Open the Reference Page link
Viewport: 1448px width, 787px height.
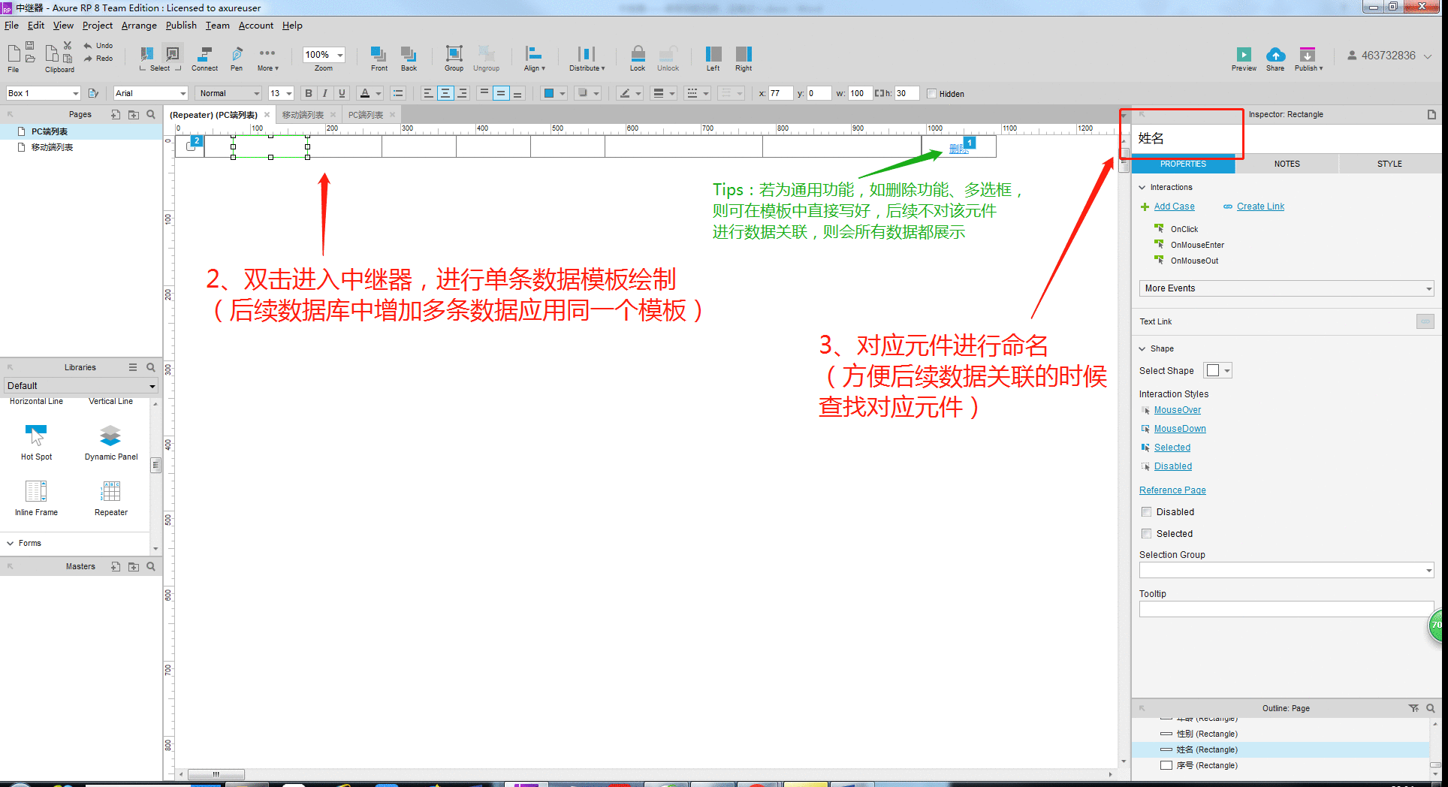[1172, 490]
